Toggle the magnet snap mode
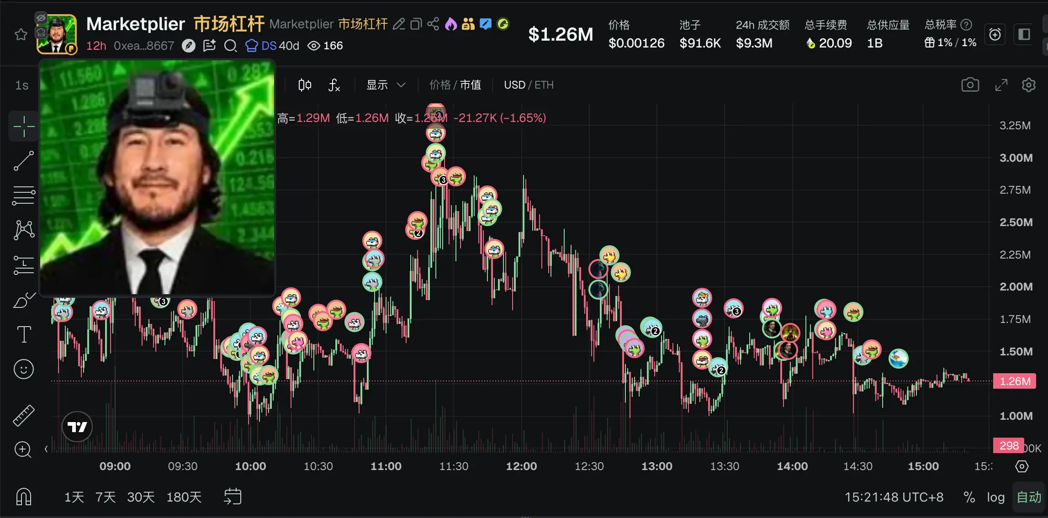This screenshot has height=518, width=1048. tap(24, 497)
